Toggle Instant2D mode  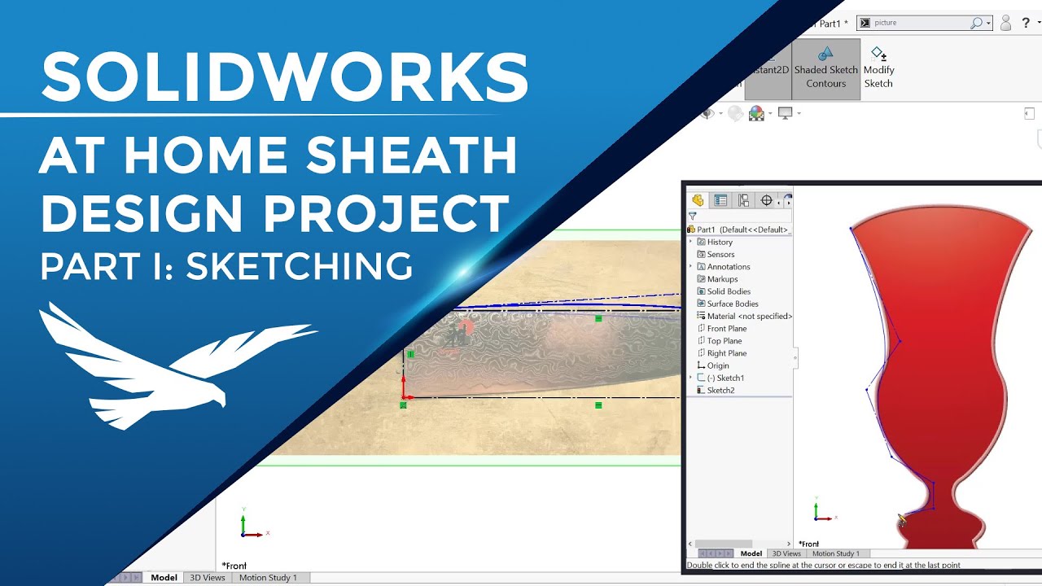tap(768, 70)
